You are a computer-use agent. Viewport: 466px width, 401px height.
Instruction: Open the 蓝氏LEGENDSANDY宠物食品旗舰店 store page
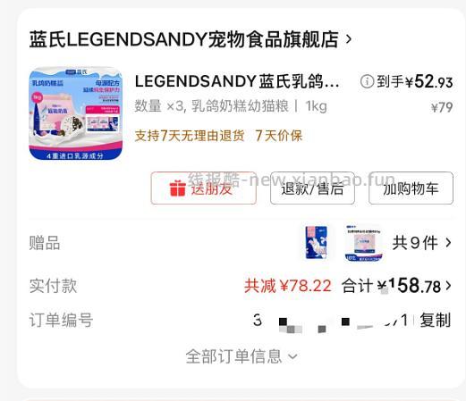tap(184, 39)
